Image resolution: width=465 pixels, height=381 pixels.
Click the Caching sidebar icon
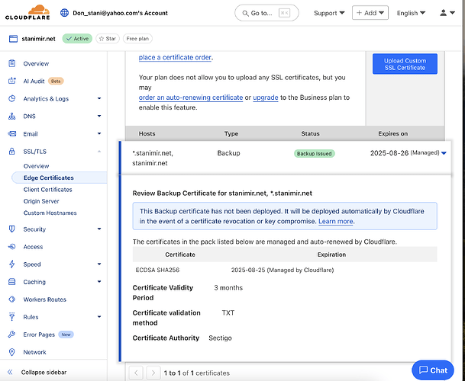pyautogui.click(x=12, y=282)
